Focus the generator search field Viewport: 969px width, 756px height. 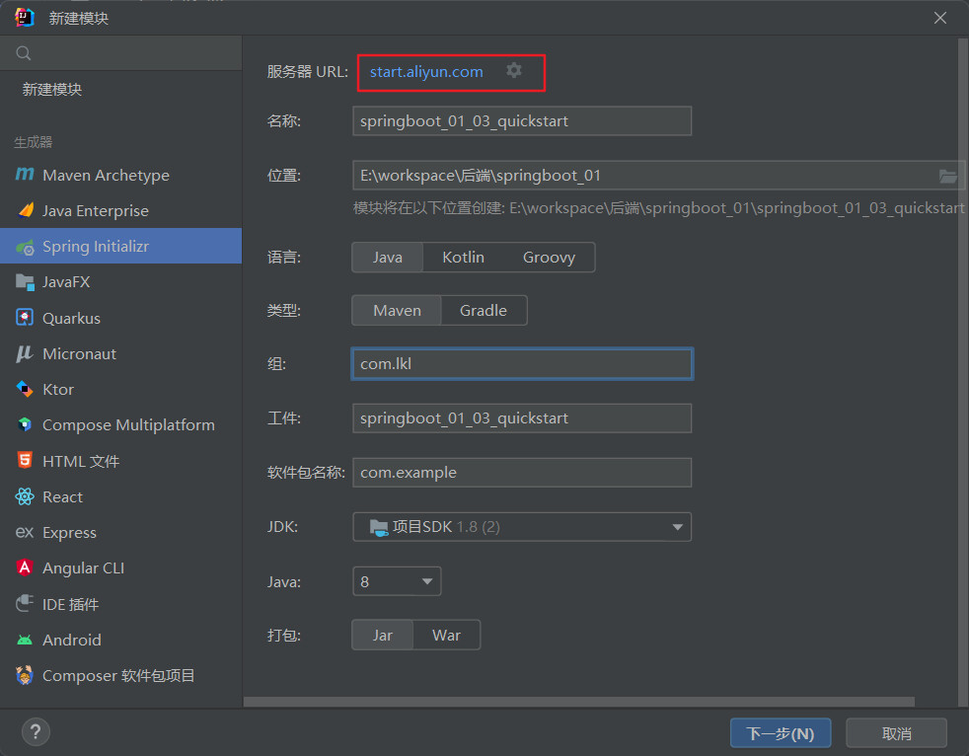(x=120, y=53)
